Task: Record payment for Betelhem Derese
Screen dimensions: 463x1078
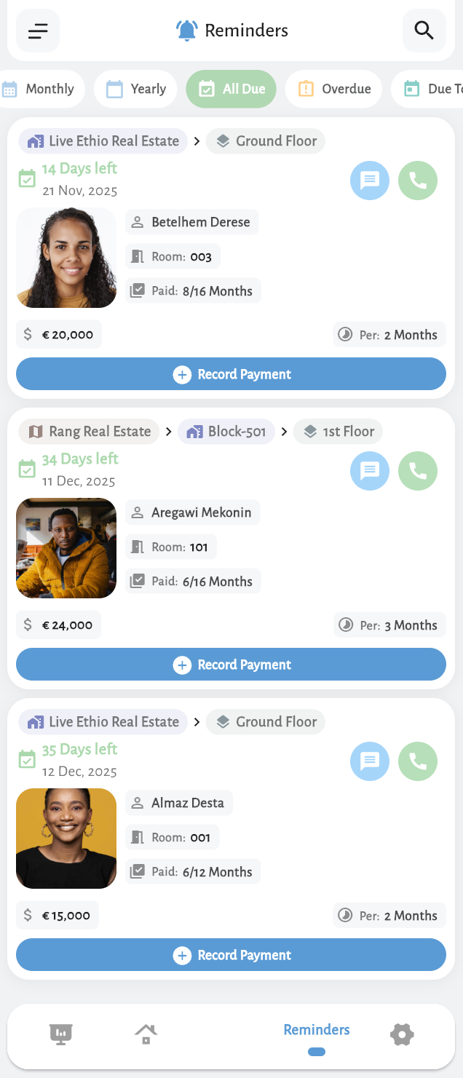Action: (x=231, y=374)
